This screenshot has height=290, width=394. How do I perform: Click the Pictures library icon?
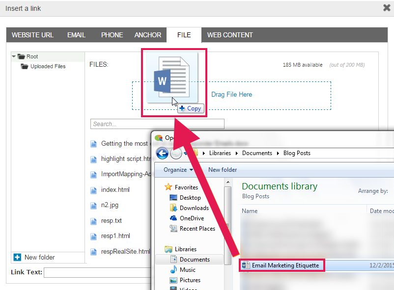pyautogui.click(x=173, y=280)
